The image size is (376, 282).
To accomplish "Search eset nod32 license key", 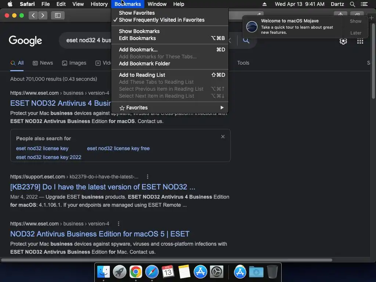I will point(42,148).
